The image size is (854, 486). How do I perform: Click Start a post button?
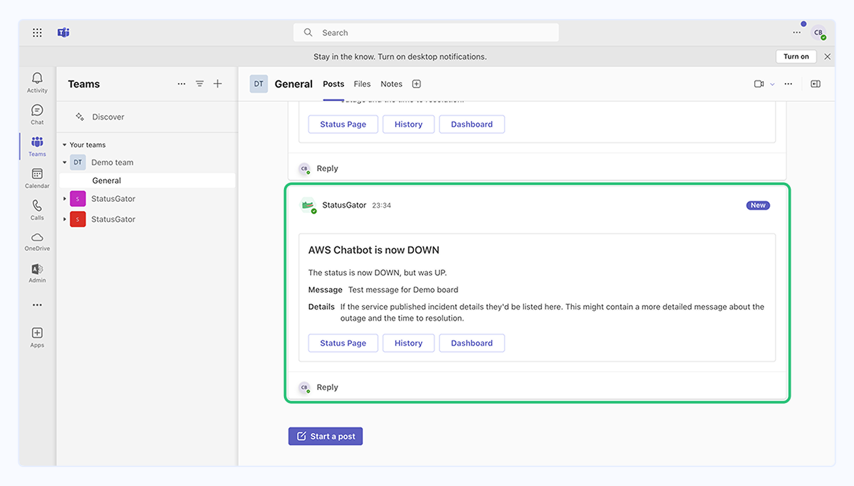pyautogui.click(x=325, y=436)
